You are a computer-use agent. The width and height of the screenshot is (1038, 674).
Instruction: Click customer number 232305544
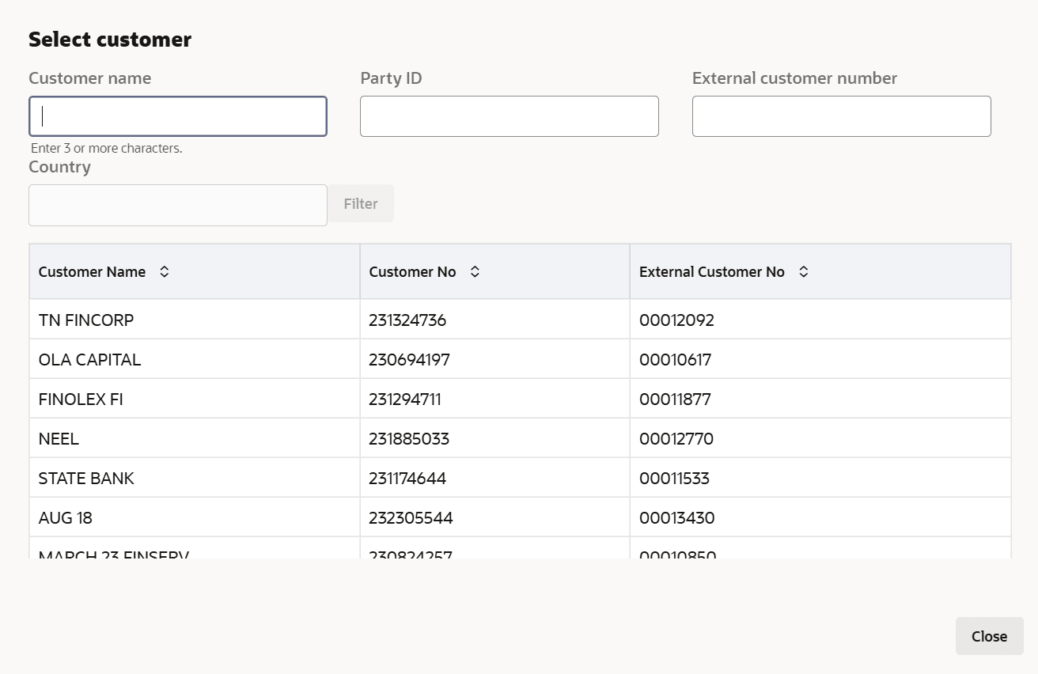[411, 518]
